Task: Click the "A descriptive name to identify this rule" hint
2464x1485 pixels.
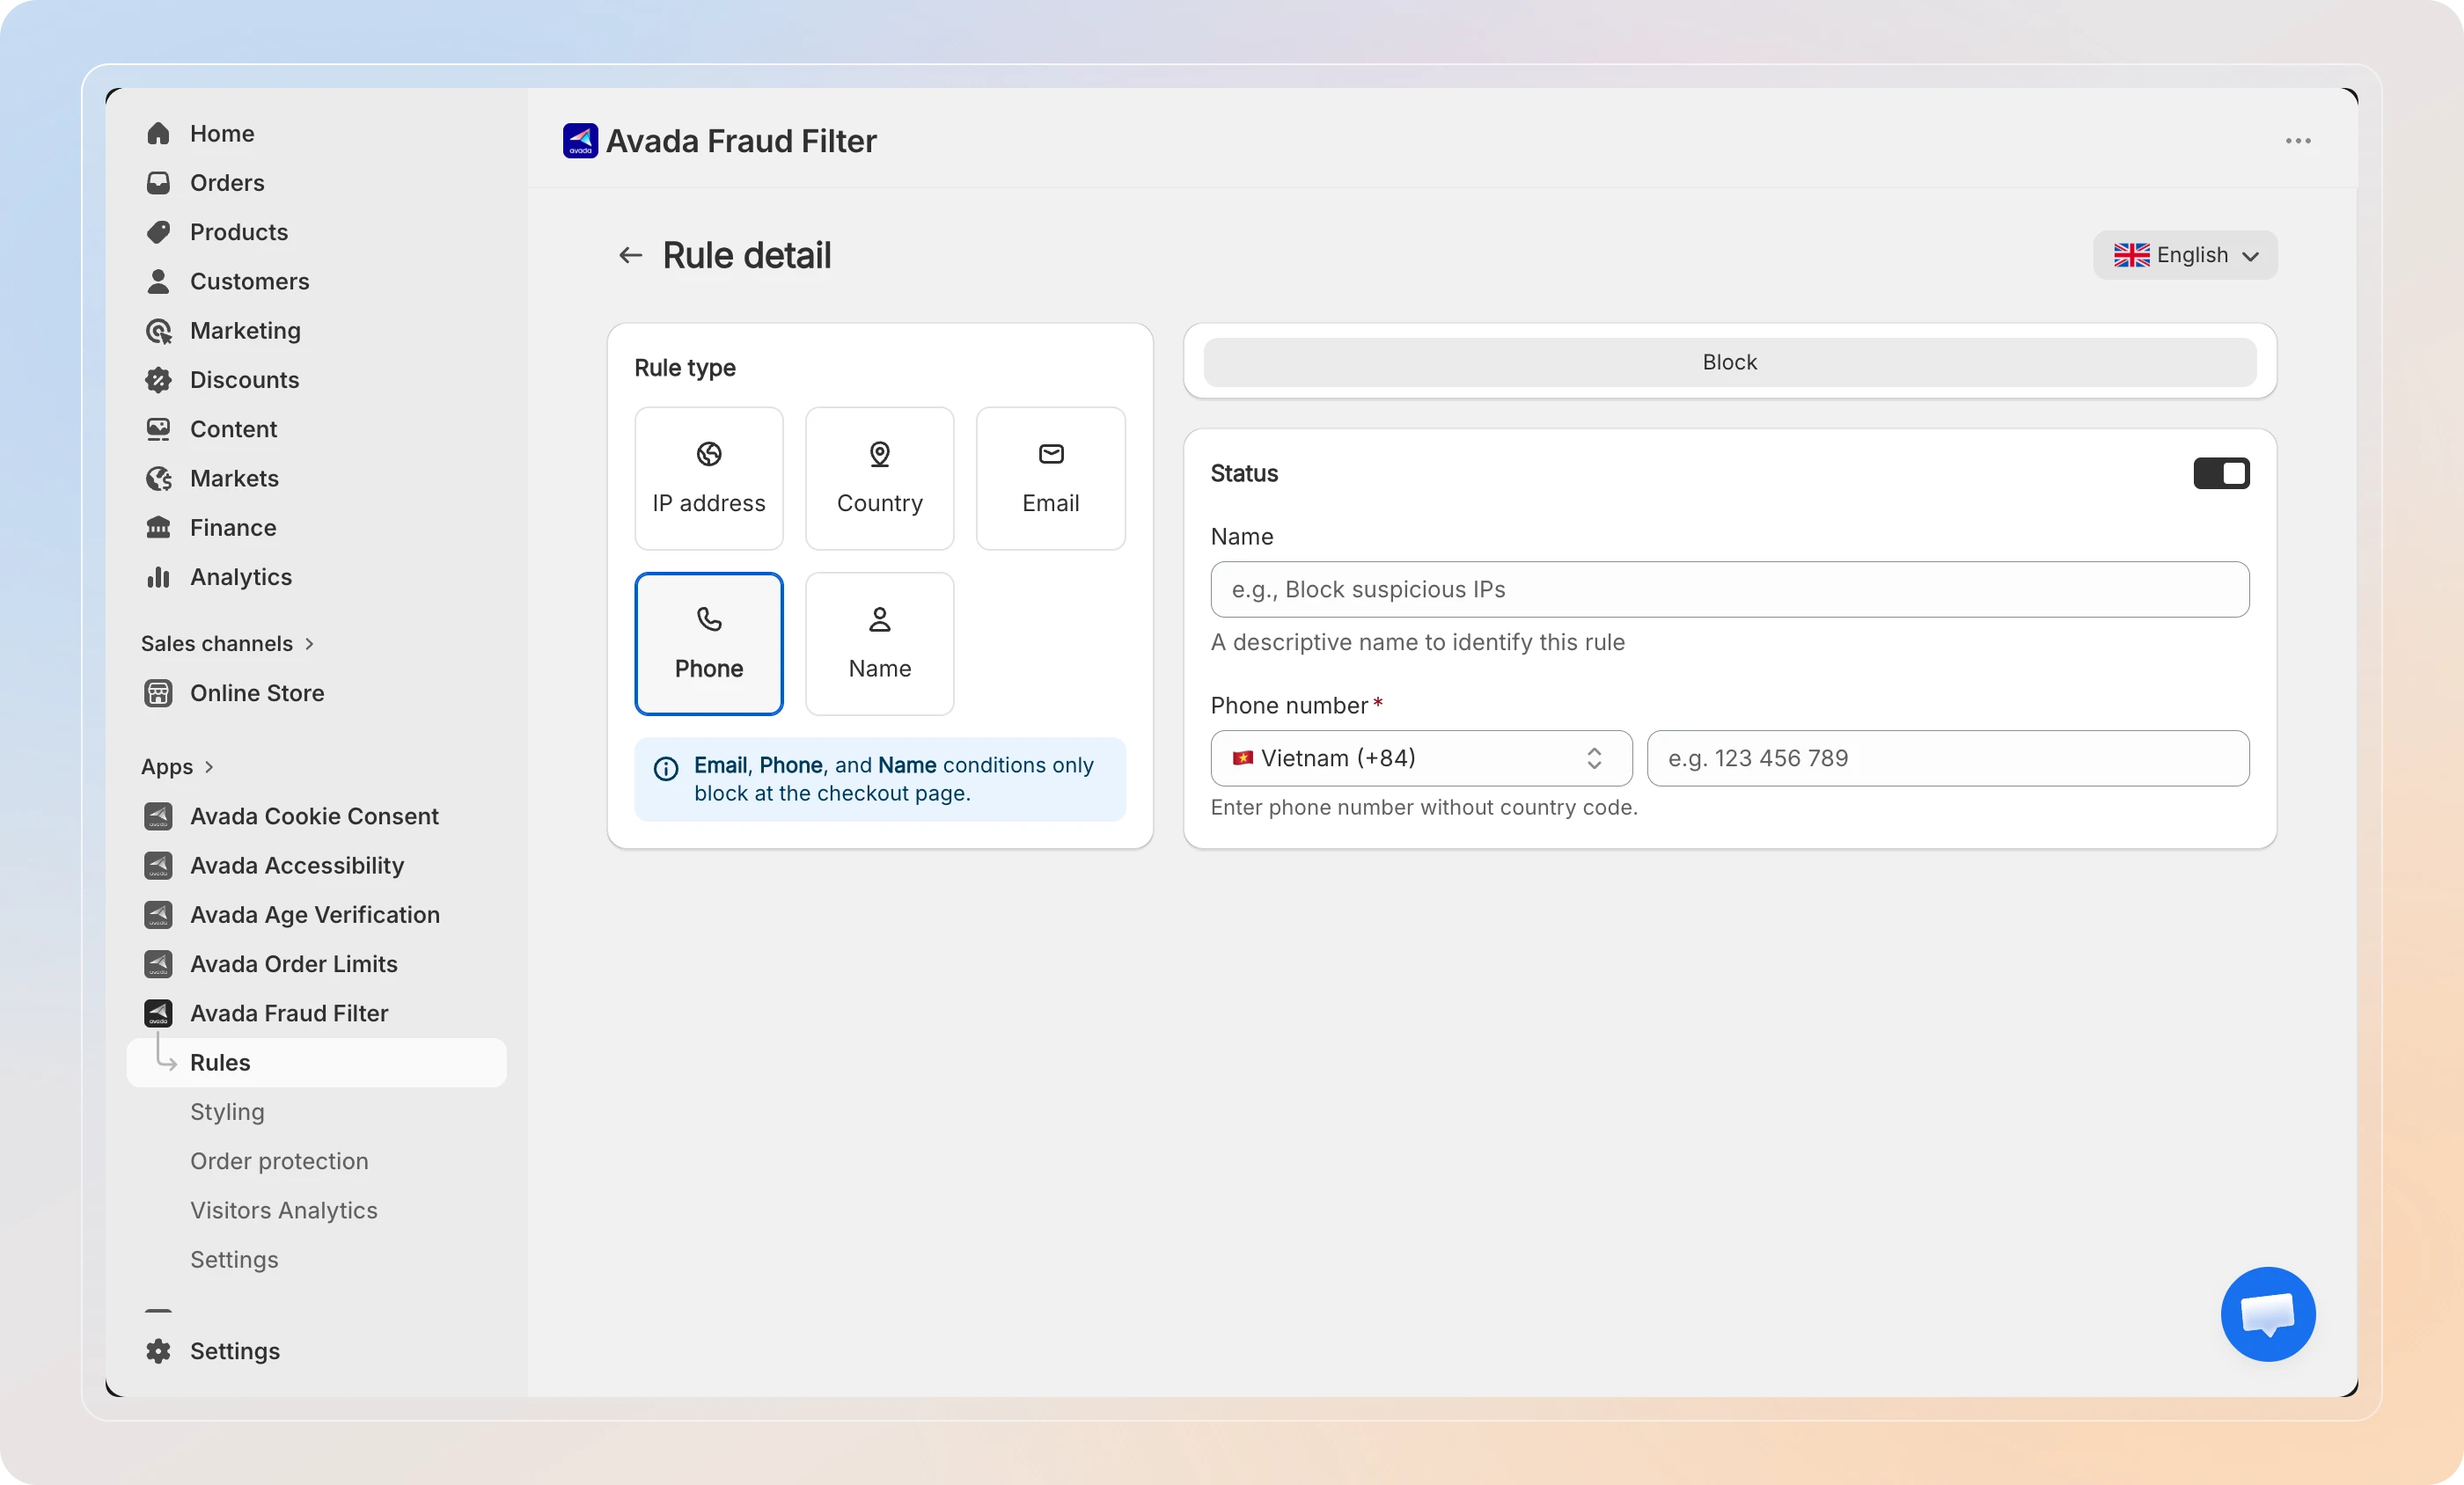Action: (1418, 642)
